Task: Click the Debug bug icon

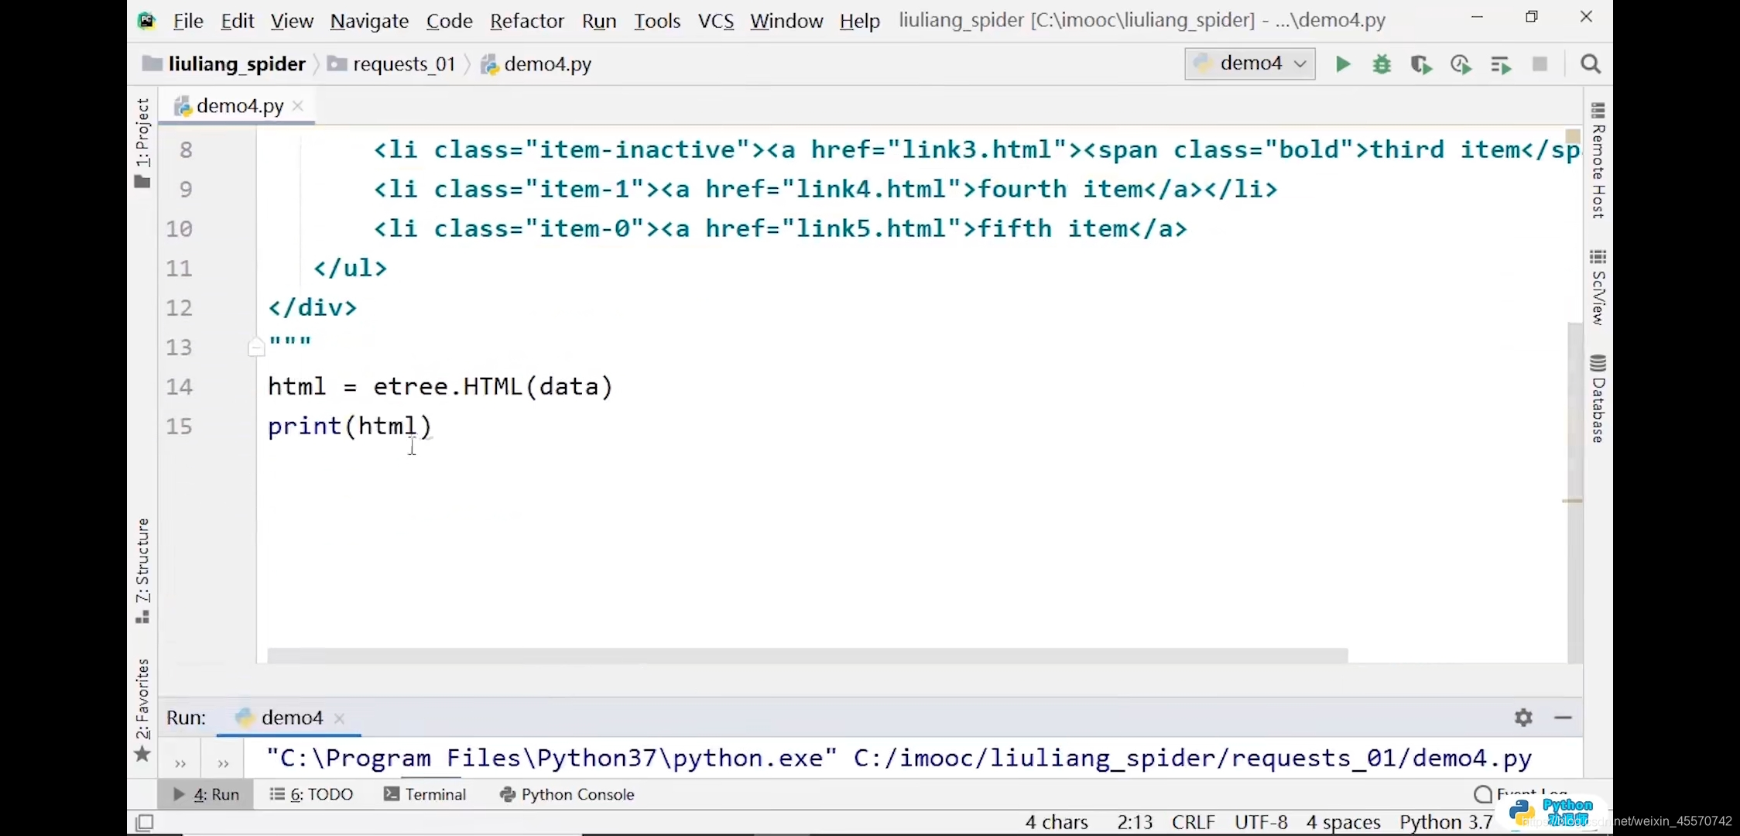Action: (1382, 64)
